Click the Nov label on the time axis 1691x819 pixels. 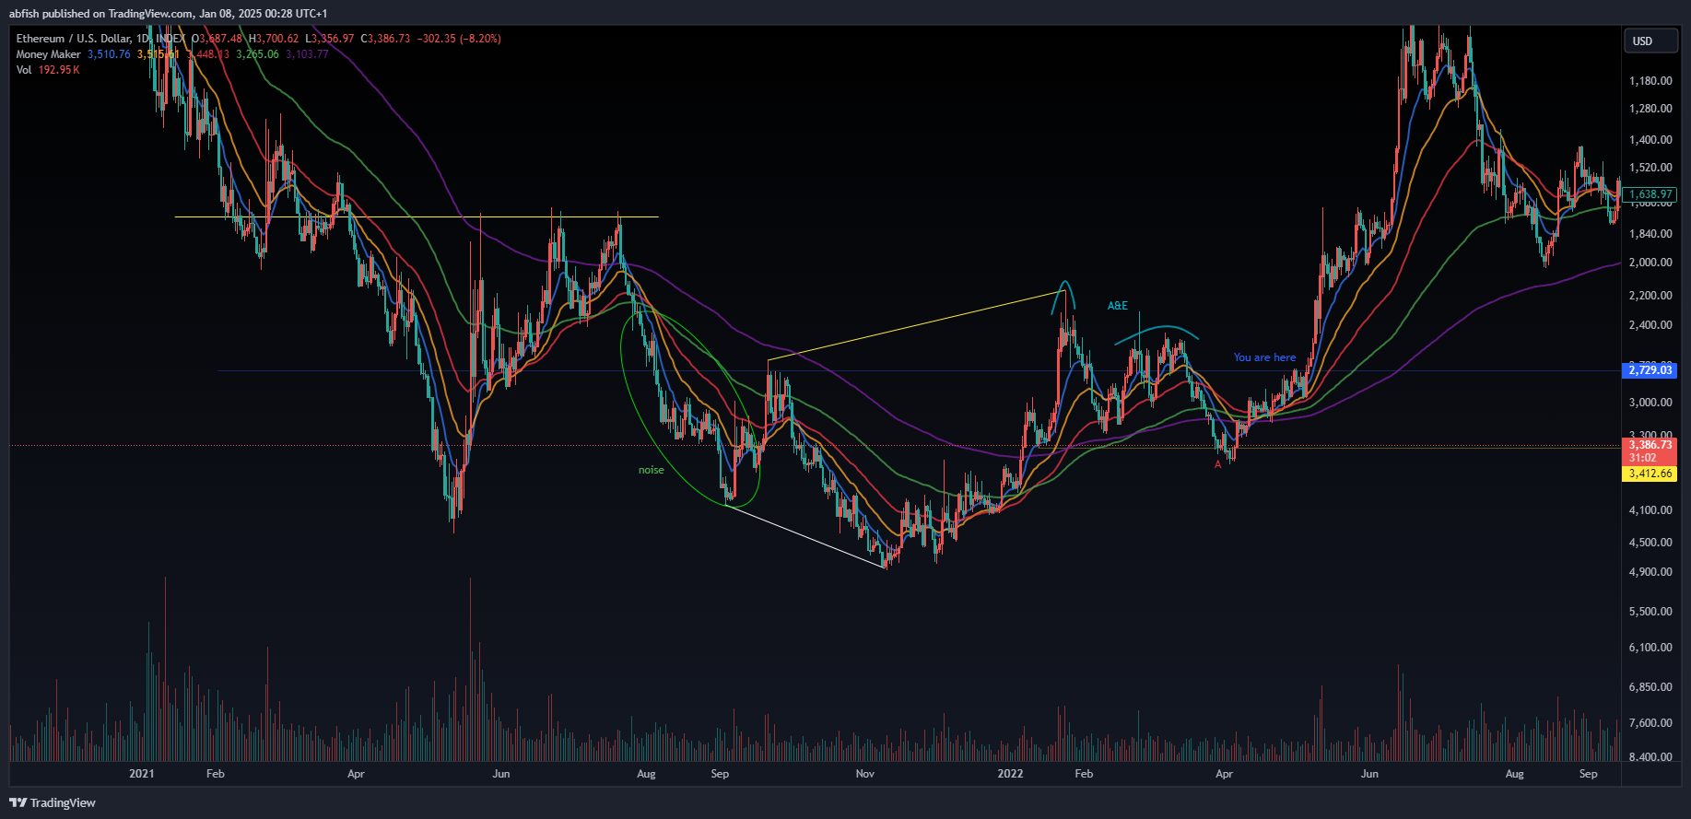pyautogui.click(x=865, y=774)
